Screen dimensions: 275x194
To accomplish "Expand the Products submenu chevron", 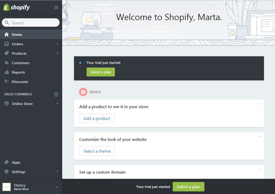I will pyautogui.click(x=57, y=53).
